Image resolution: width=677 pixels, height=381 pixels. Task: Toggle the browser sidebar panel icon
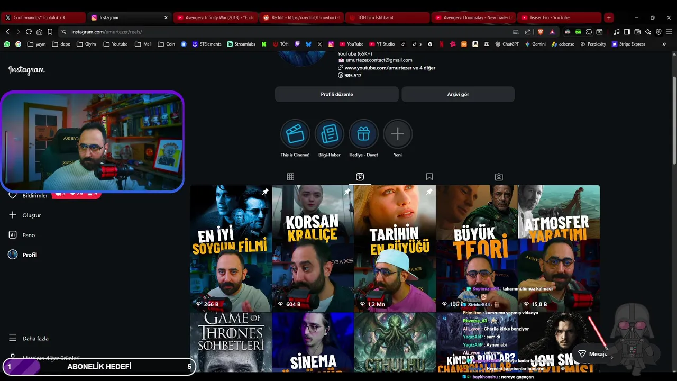click(627, 32)
